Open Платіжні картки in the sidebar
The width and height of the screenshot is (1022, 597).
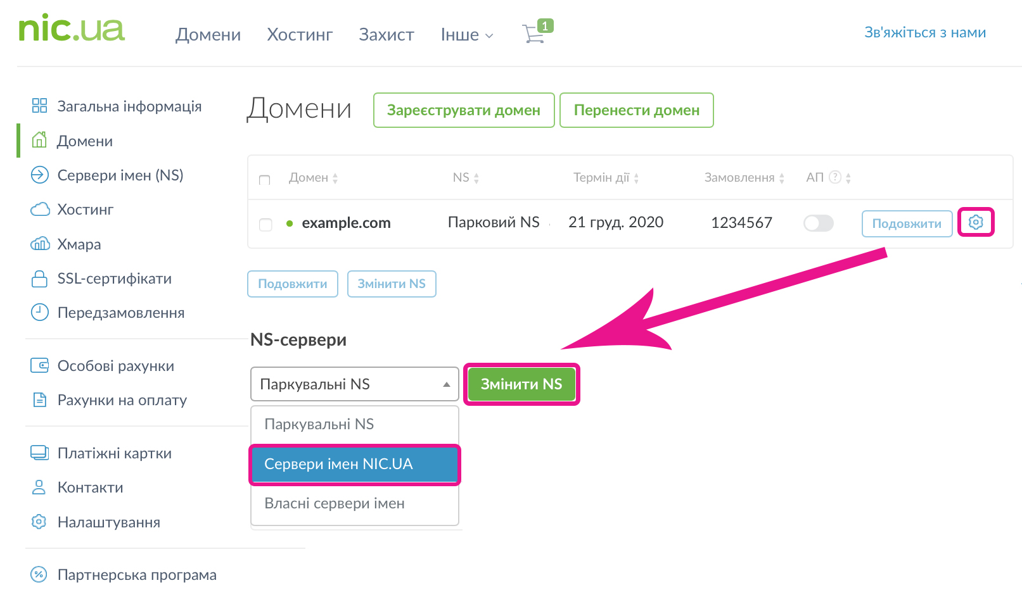click(114, 453)
